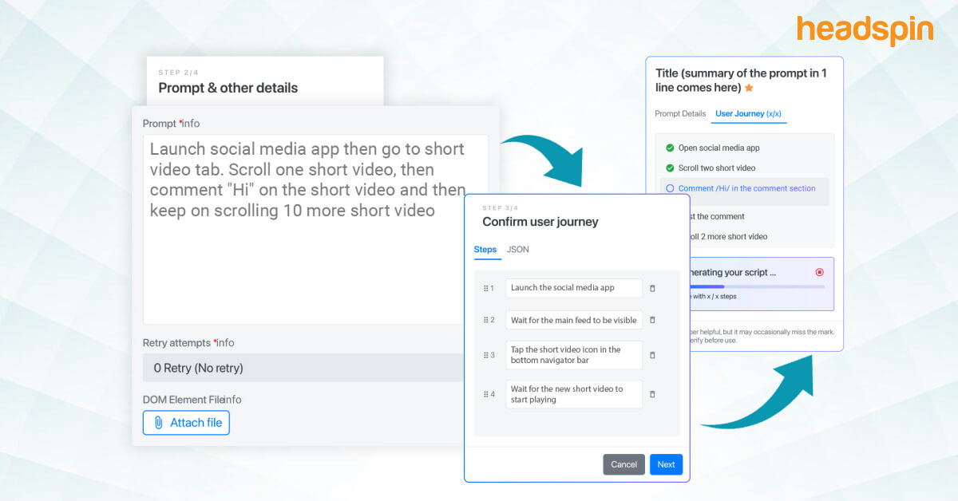Click inside the Prompt text area
Screen dimensions: 958x501
tap(315, 229)
